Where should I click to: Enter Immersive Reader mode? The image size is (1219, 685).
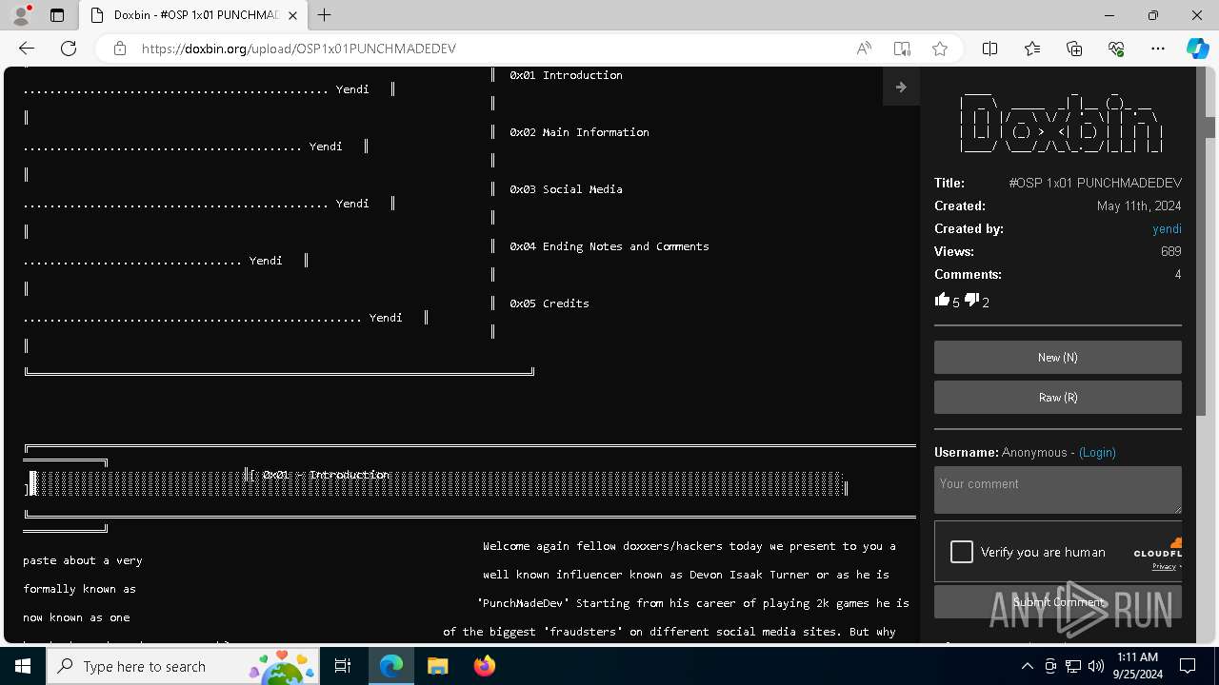point(902,49)
